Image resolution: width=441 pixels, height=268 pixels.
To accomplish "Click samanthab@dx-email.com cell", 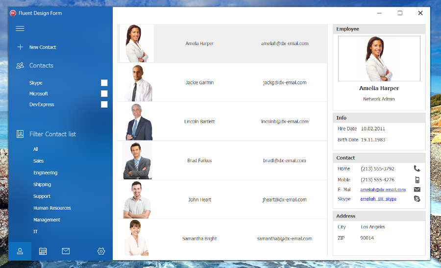I will tap(285, 239).
